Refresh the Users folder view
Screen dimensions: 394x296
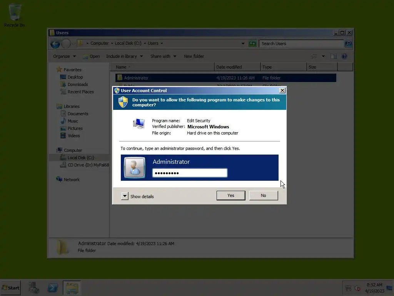(252, 44)
